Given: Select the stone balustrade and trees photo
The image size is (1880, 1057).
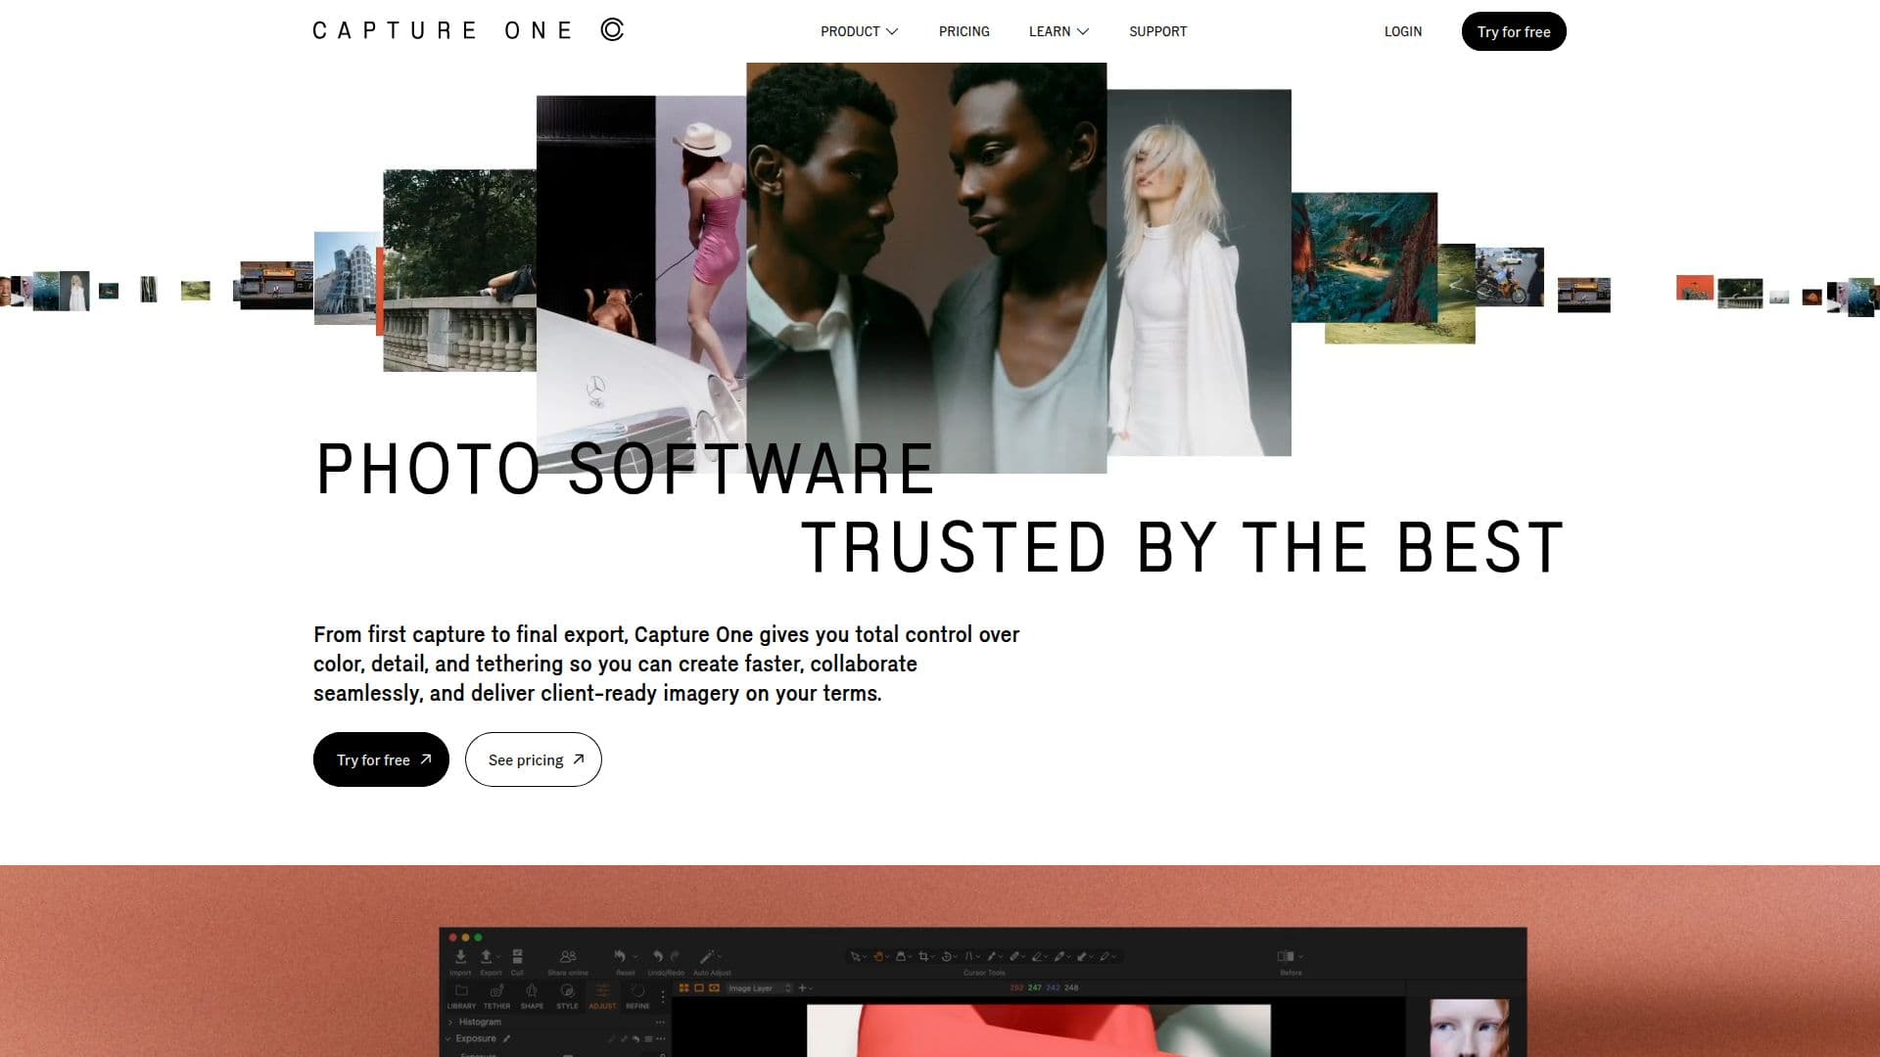Looking at the screenshot, I should [x=459, y=270].
